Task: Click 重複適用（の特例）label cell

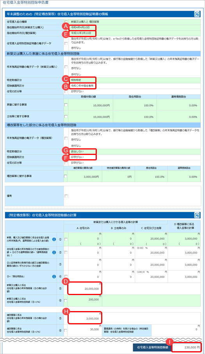Action: 127,330
